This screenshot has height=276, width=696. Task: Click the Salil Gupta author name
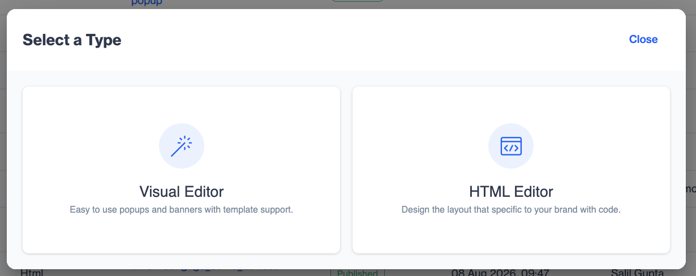[637, 273]
